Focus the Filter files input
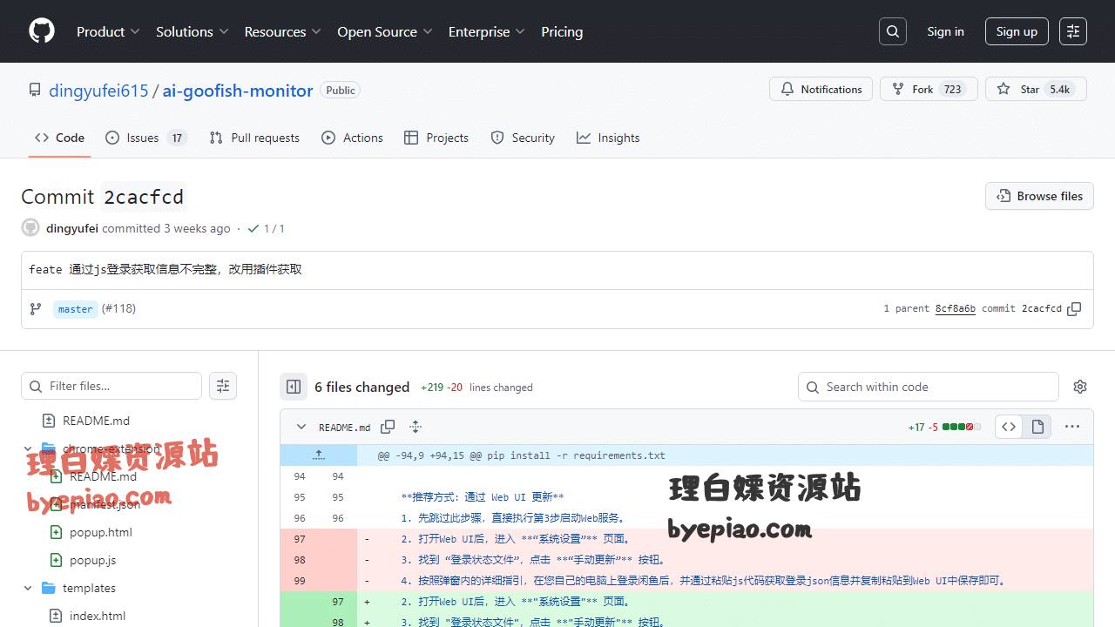The width and height of the screenshot is (1115, 627). pos(111,386)
